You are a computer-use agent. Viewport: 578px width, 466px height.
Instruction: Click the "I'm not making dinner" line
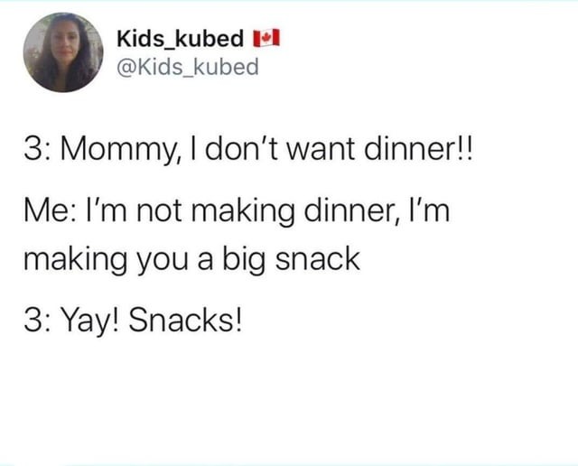tap(237, 211)
